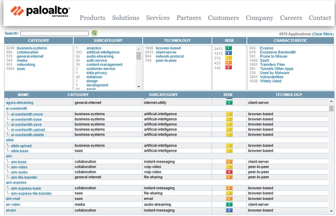Open the airaim application entry

pyautogui.click(x=11, y=210)
